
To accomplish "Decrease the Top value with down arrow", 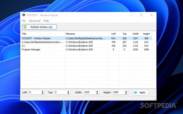I will (x=68, y=93).
